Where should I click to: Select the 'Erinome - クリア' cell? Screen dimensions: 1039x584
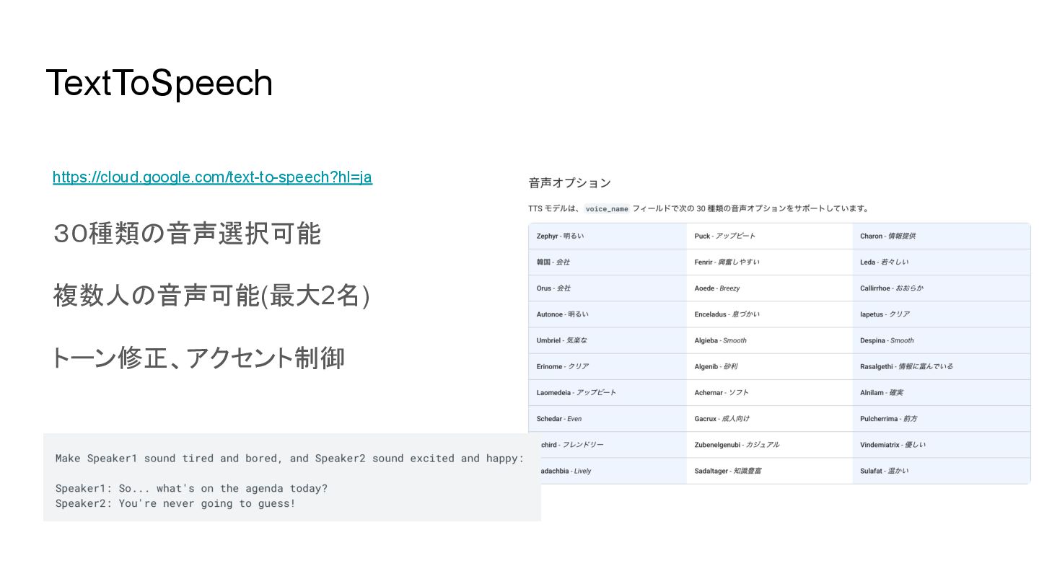tap(608, 366)
